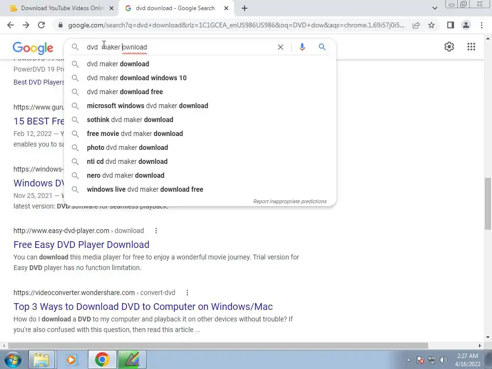Image resolution: width=492 pixels, height=369 pixels.
Task: Click the Google logo
Action: tap(33, 48)
